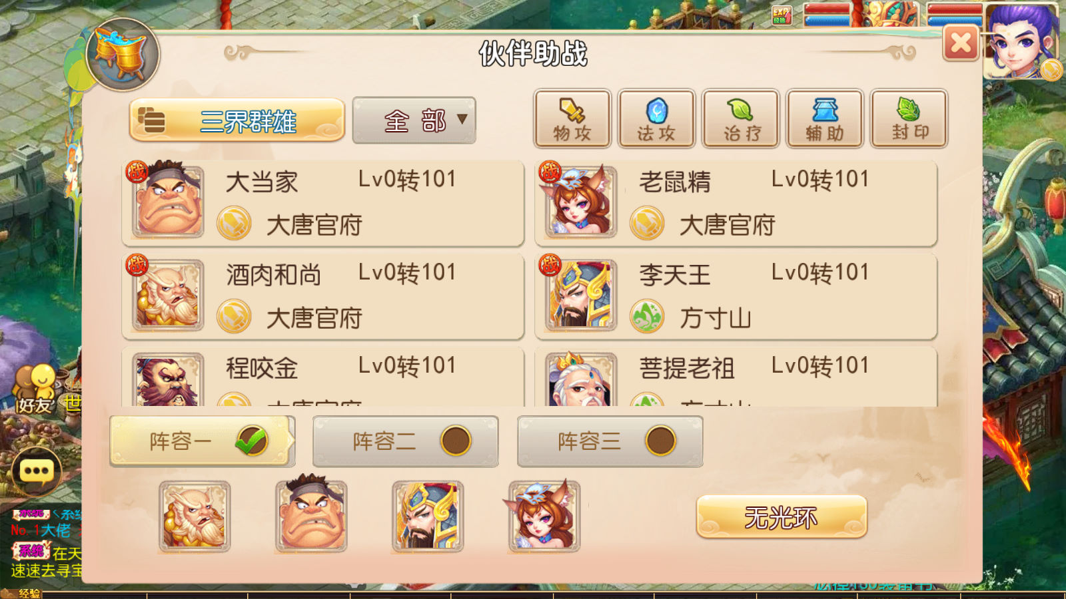Open the 全部 filter dropdown

(x=414, y=120)
